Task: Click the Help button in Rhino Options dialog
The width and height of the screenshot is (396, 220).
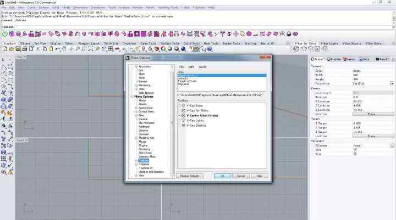Action: (x=260, y=176)
